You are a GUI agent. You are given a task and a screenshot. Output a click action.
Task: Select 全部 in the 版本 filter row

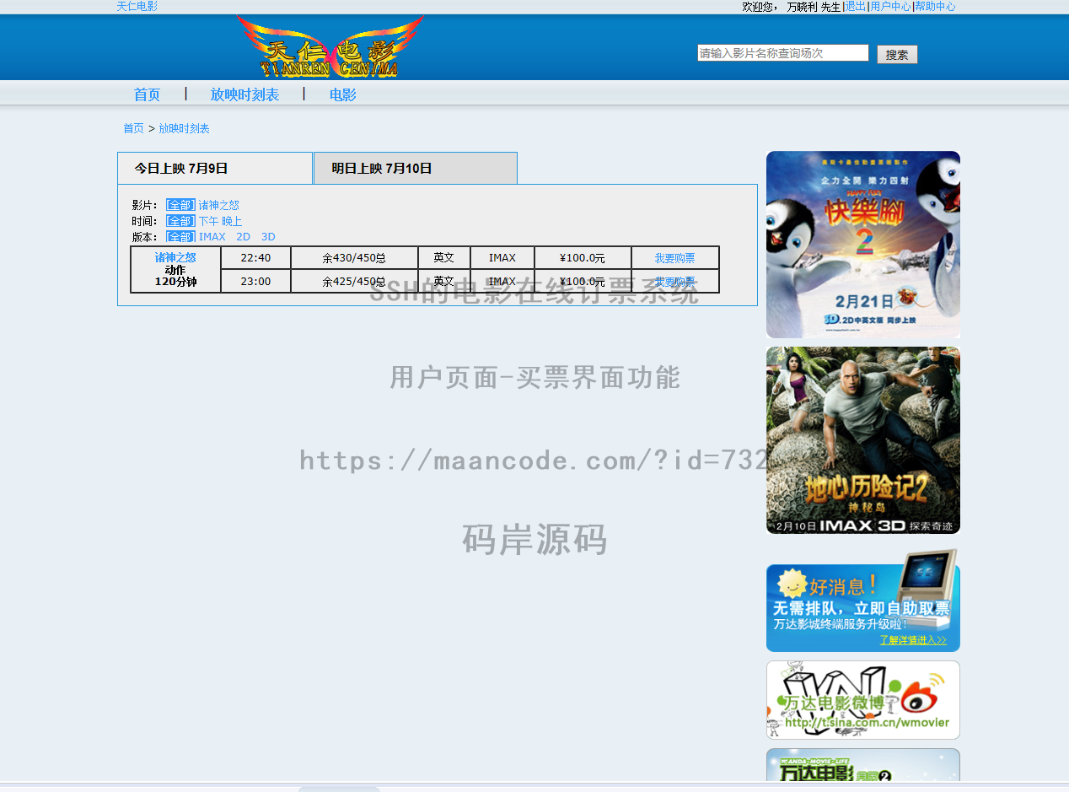click(x=180, y=237)
